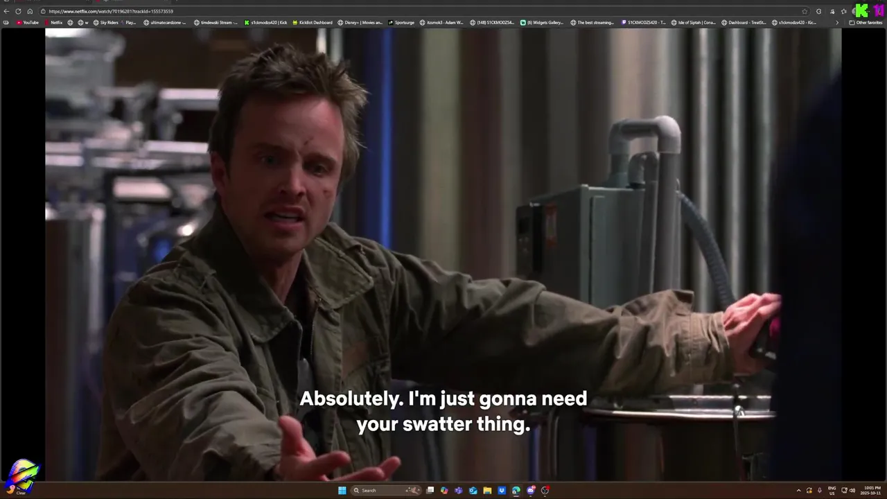The height and width of the screenshot is (499, 887).
Task: Open Discord from the taskbar
Action: tap(531, 490)
